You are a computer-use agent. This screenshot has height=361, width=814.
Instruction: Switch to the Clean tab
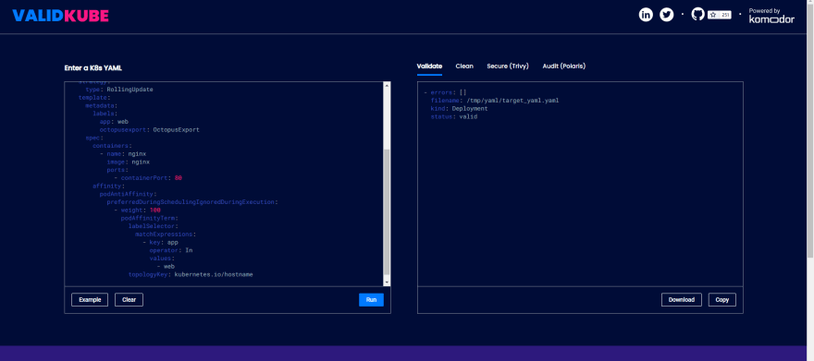point(464,66)
